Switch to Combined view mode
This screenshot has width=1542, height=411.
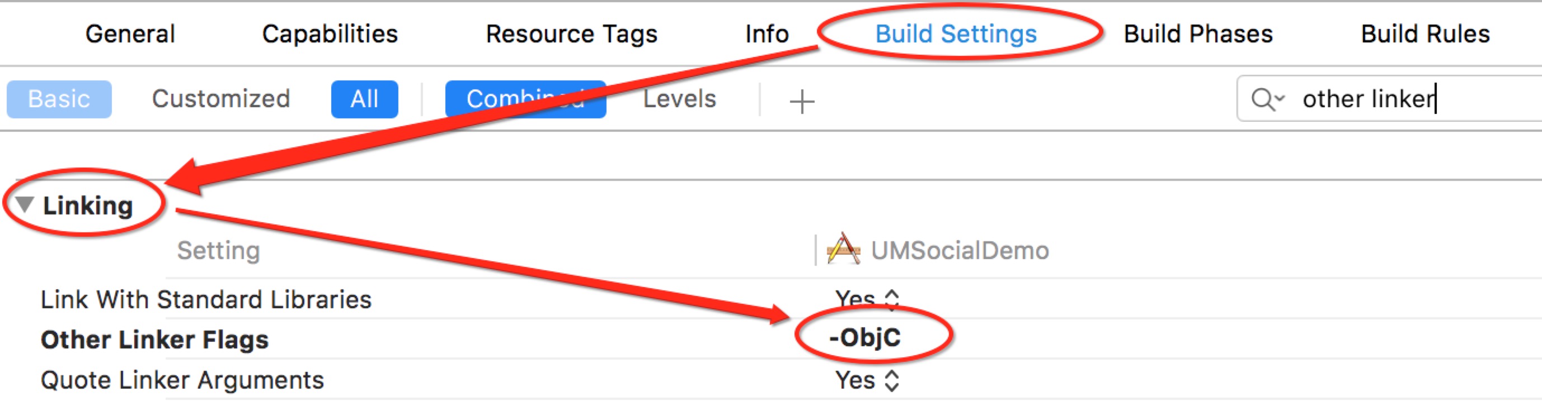(525, 99)
